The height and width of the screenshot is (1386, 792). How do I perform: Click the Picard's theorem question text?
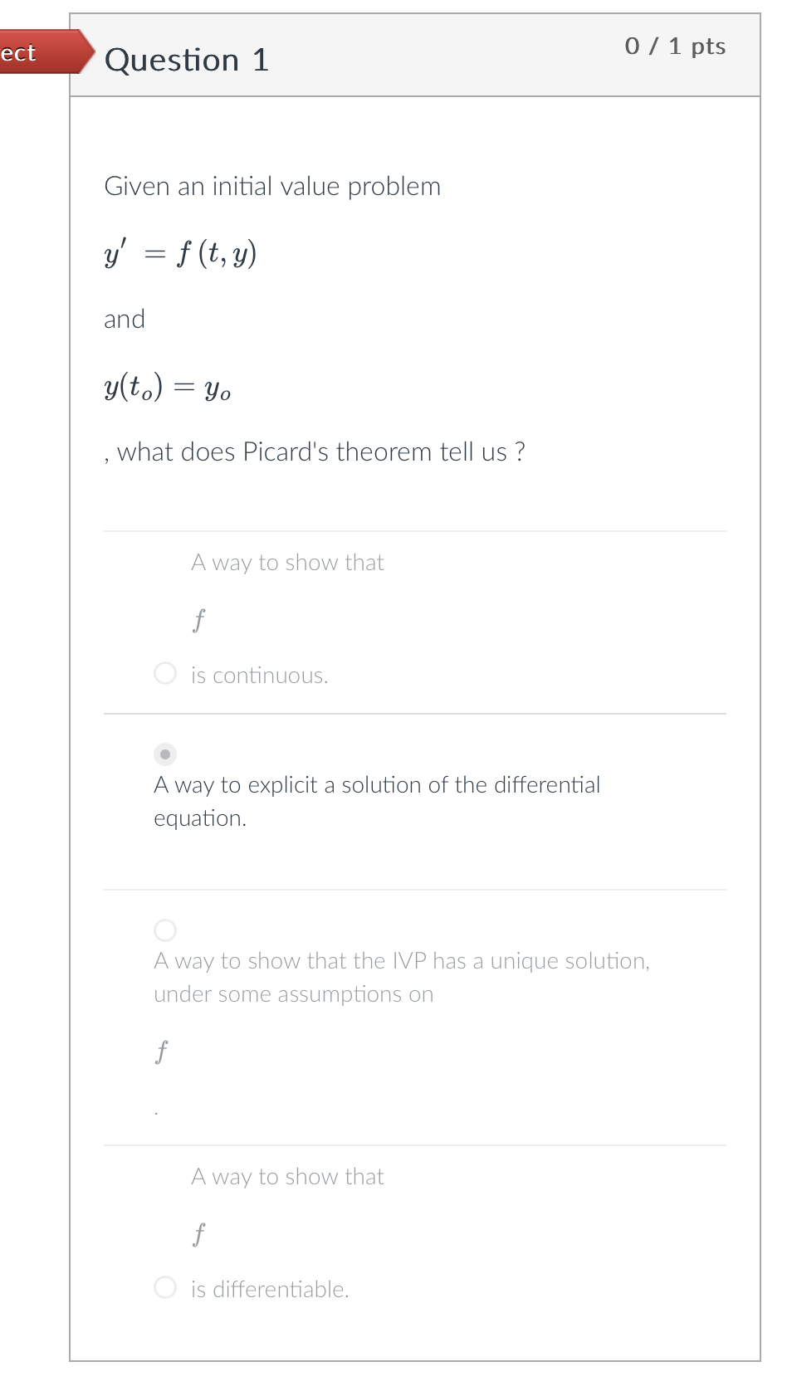[x=314, y=451]
